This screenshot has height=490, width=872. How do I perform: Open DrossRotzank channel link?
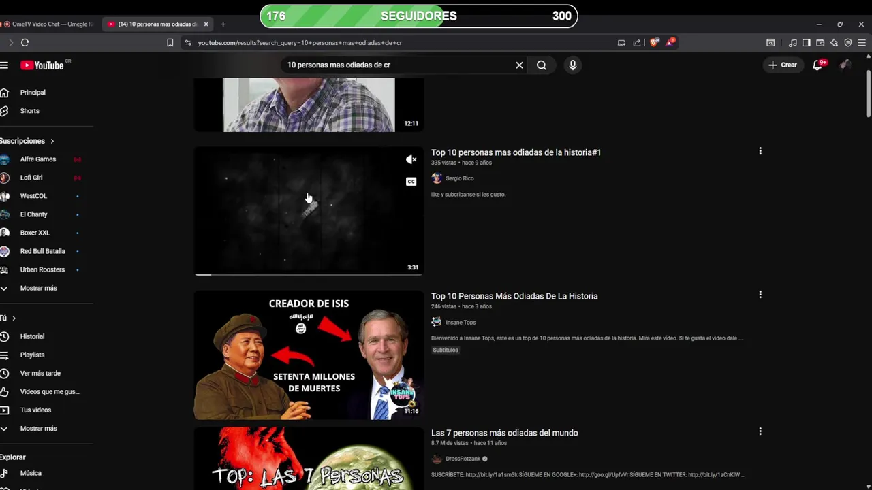click(463, 459)
